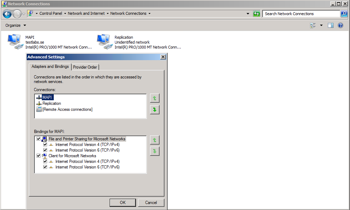Expand arrow after Control Panel breadcrumb
The height and width of the screenshot is (210, 350).
65,14
